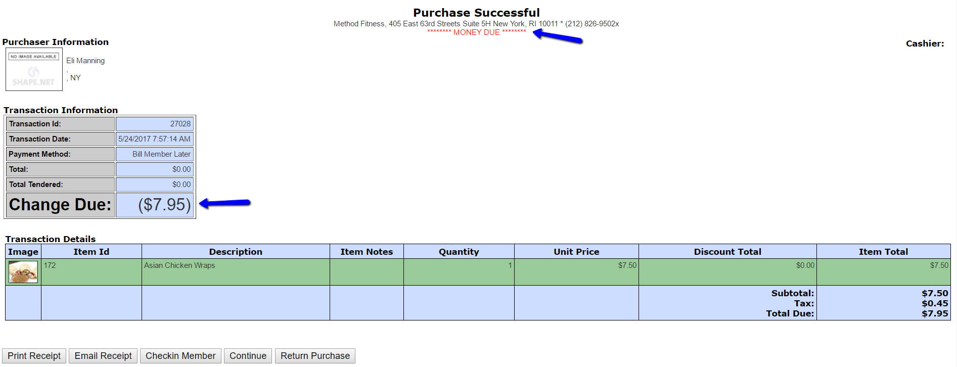This screenshot has height=367, width=957.
Task: Click the Transaction Date: label
Action: pos(39,139)
